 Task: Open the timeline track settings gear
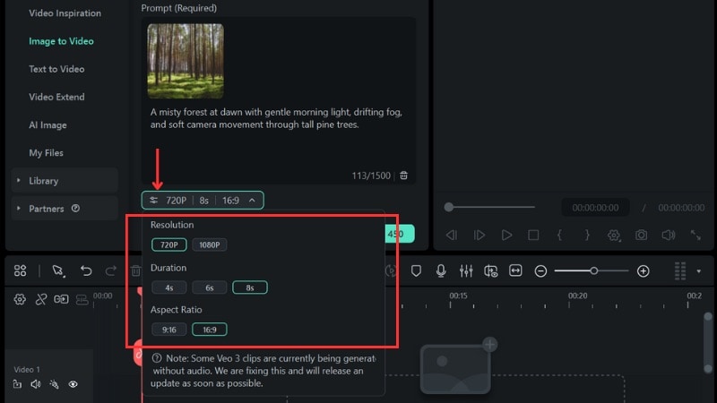(20, 299)
